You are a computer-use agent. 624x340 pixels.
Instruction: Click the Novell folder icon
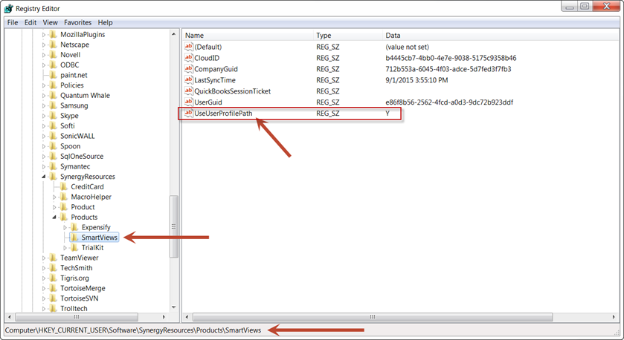(x=54, y=55)
